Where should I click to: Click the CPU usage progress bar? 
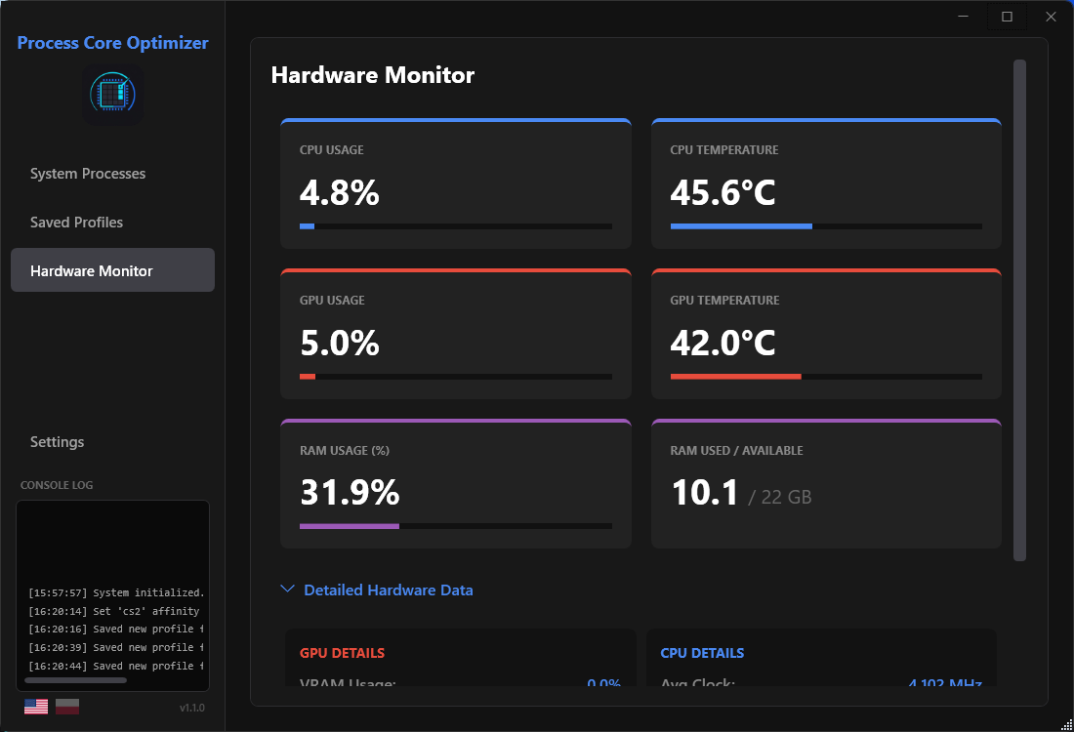(x=456, y=226)
